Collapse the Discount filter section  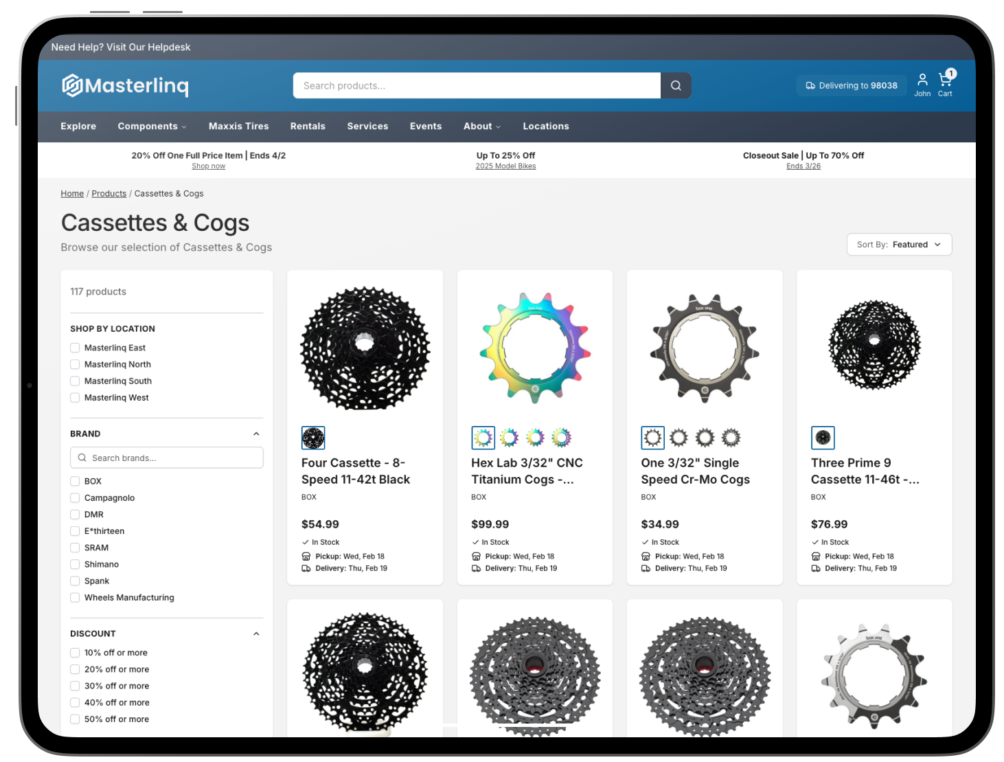pos(256,634)
